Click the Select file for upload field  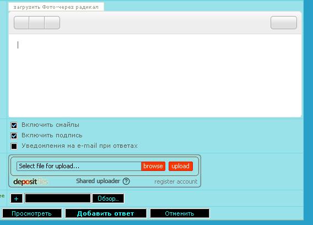point(79,166)
